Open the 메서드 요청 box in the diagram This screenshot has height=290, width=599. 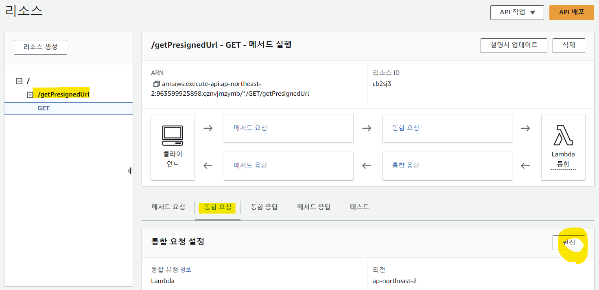pos(289,128)
